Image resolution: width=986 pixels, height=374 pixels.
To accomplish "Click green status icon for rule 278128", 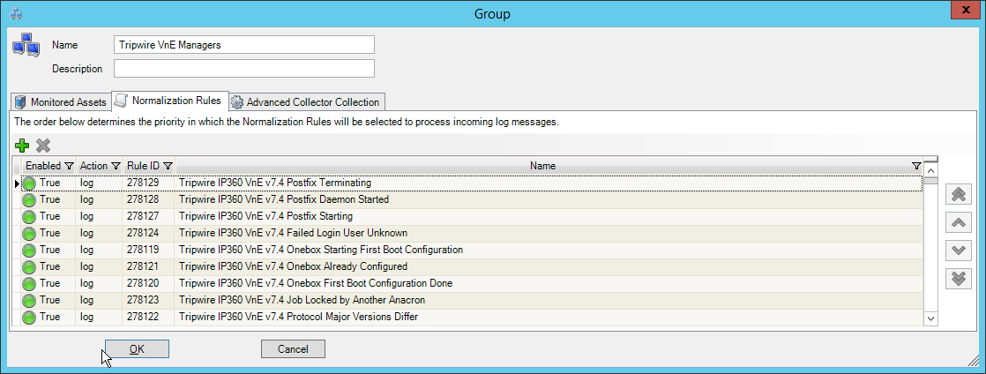I will (30, 200).
